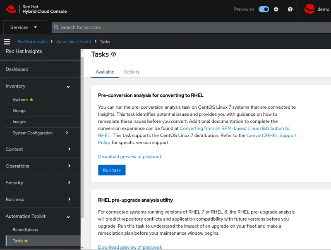Click the Red Hat logo in top bar
Image resolution: width=331 pixels, height=250 pixels.
[10, 9]
